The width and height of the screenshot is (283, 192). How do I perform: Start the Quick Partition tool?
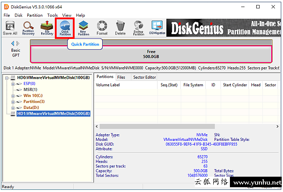tap(65, 28)
